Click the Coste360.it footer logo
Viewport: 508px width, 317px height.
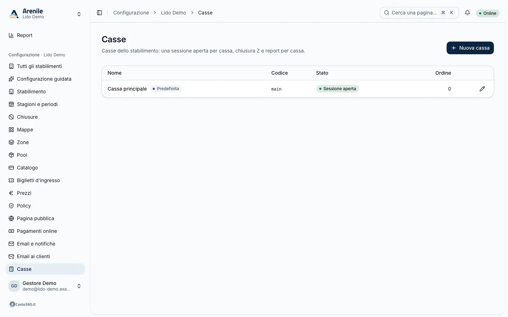(x=22, y=304)
